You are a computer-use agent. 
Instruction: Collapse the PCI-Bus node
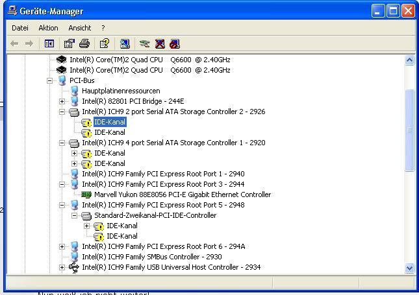tap(49, 80)
